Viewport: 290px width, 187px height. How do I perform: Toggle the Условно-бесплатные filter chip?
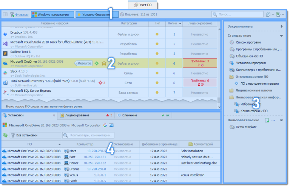[x=97, y=14]
